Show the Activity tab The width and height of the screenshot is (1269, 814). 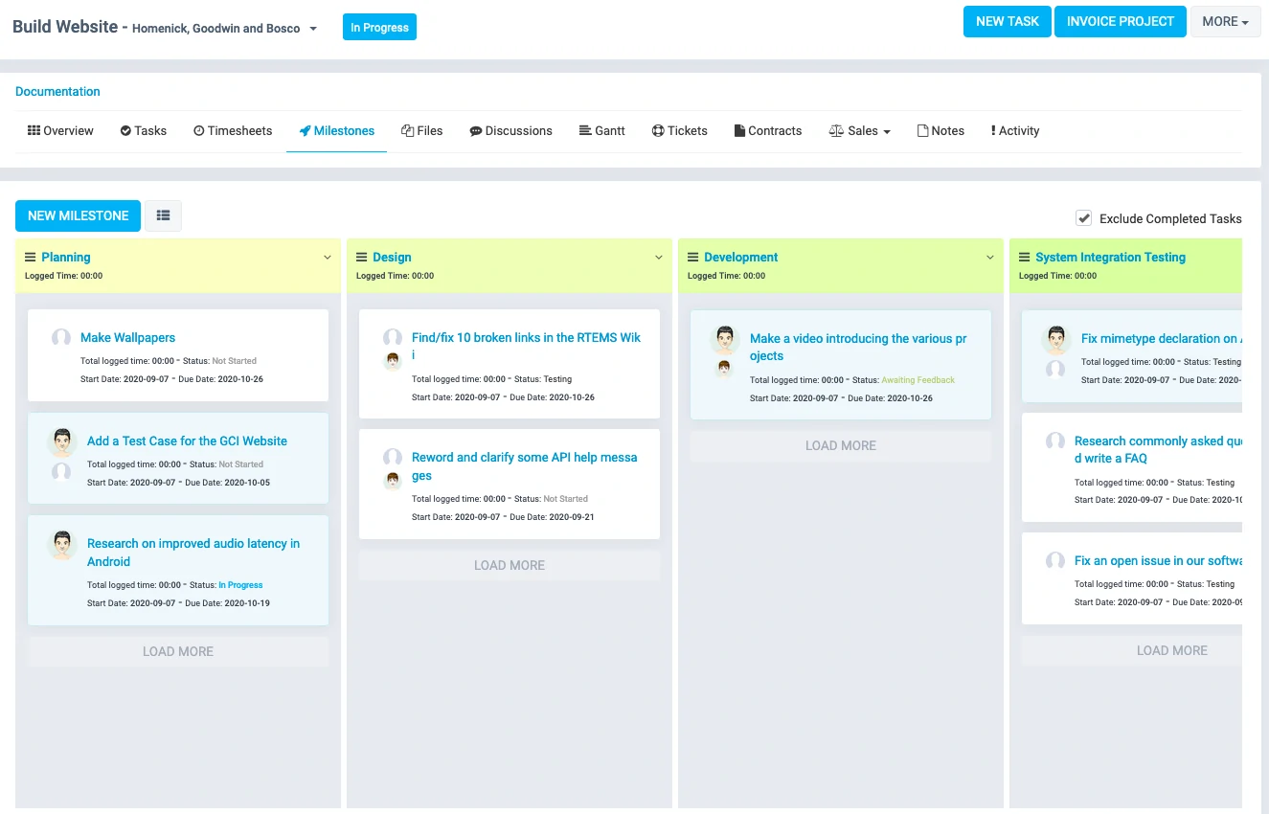coord(1015,130)
